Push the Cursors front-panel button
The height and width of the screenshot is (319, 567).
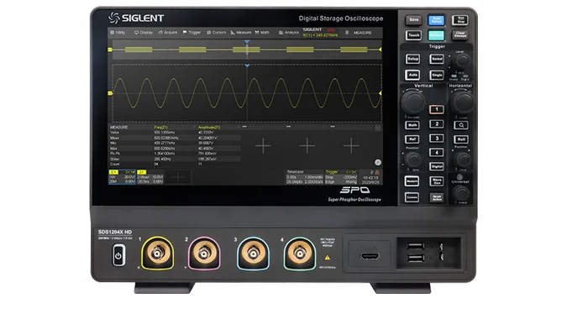412,197
